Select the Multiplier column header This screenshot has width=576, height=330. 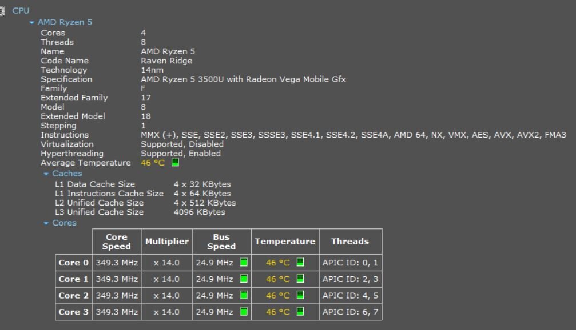(167, 242)
